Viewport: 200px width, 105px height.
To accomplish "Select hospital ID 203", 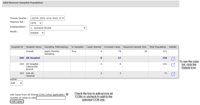I will 22,73.
